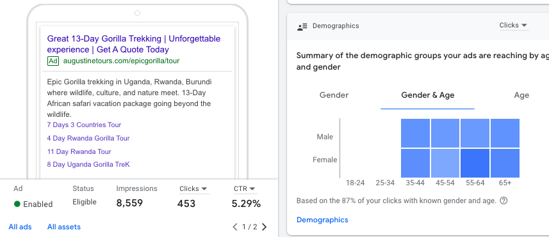Go to previous ad with left chevron
Viewport: 549px width, 237px height.
[x=235, y=227]
